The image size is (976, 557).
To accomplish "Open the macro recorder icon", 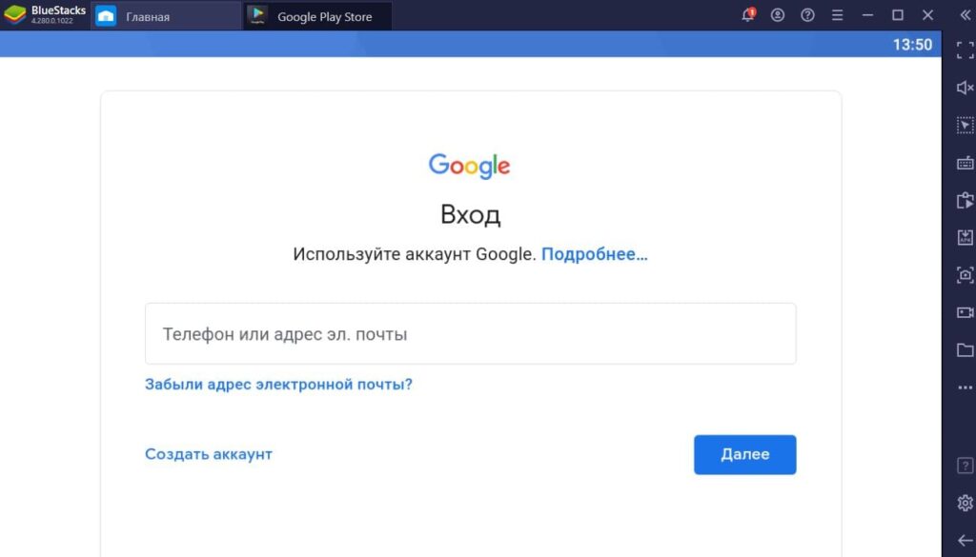I will [x=965, y=200].
